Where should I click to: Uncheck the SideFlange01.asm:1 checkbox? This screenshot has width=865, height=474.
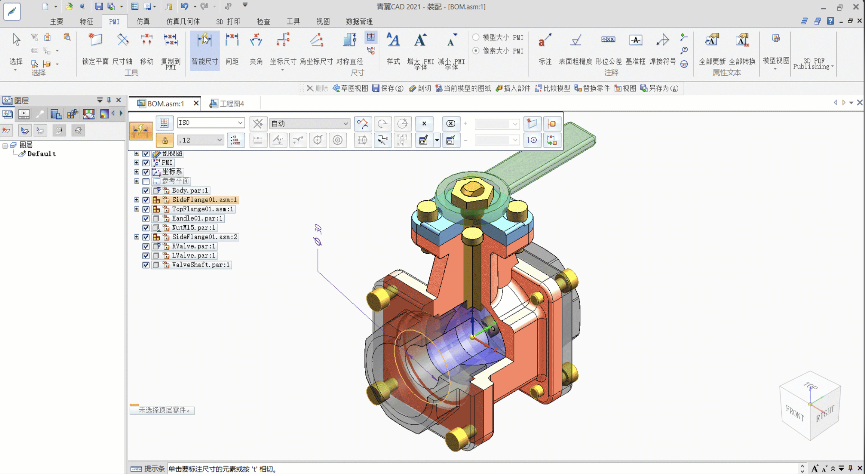point(146,200)
